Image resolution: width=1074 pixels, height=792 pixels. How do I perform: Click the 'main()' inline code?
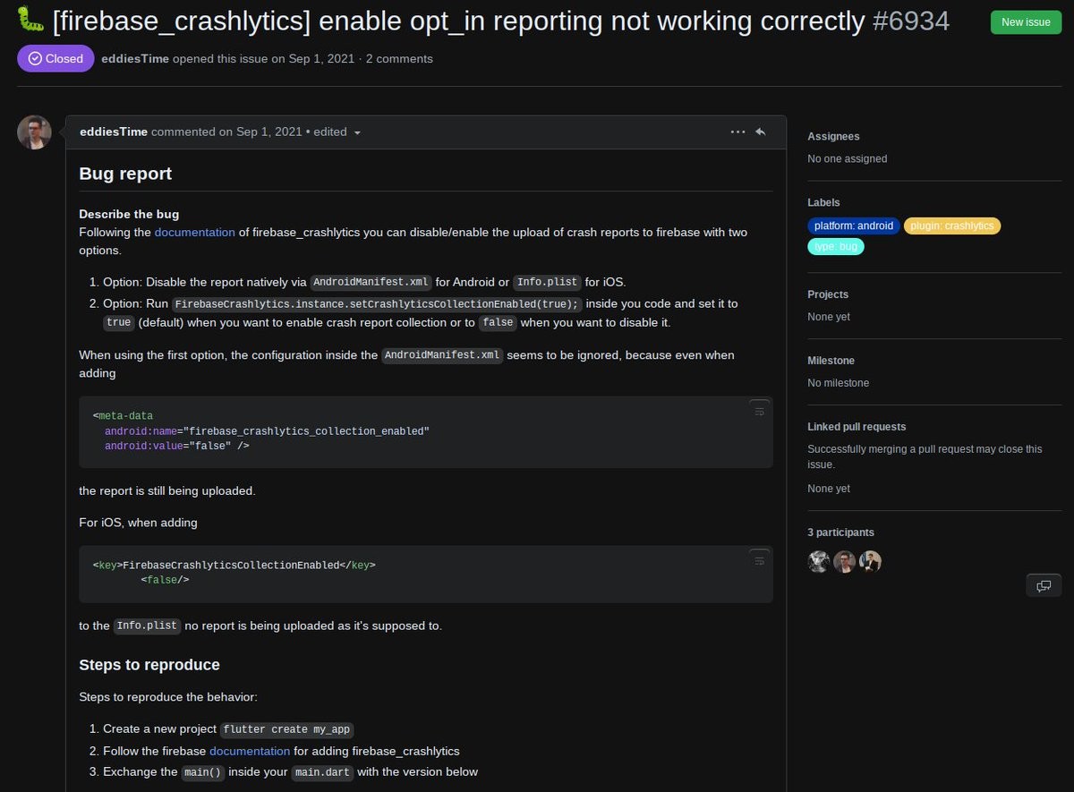[x=203, y=772]
